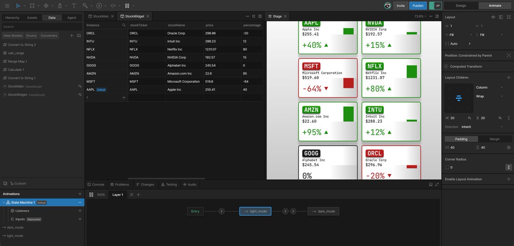Screen dimensions: 514x246
Task: Click the Position constraint target icon
Action: [x=508, y=55]
